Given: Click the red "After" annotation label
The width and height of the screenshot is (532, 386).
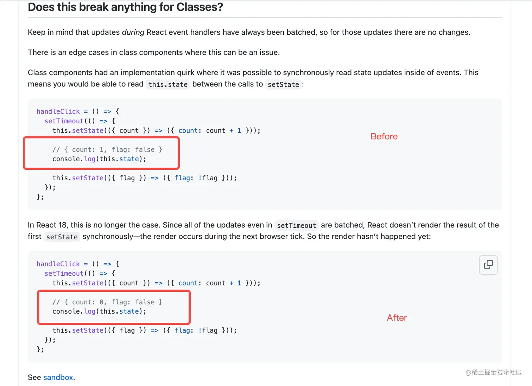Looking at the screenshot, I should tap(397, 317).
